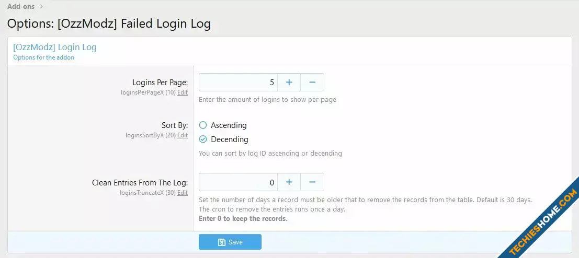Open the [OzzModz] Login Log group heading

pyautogui.click(x=54, y=47)
